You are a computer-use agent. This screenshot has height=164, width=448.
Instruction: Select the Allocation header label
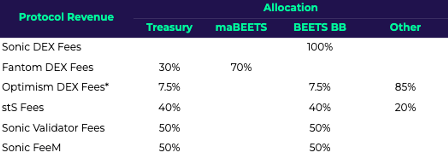290,7
